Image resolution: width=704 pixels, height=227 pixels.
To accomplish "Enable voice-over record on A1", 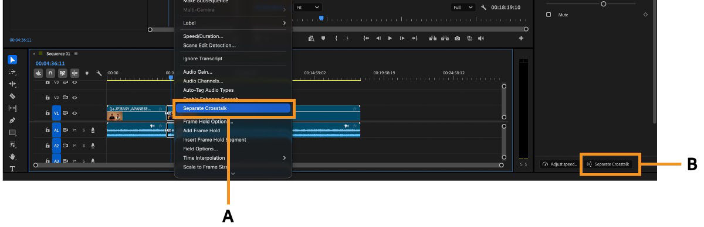I will [92, 130].
